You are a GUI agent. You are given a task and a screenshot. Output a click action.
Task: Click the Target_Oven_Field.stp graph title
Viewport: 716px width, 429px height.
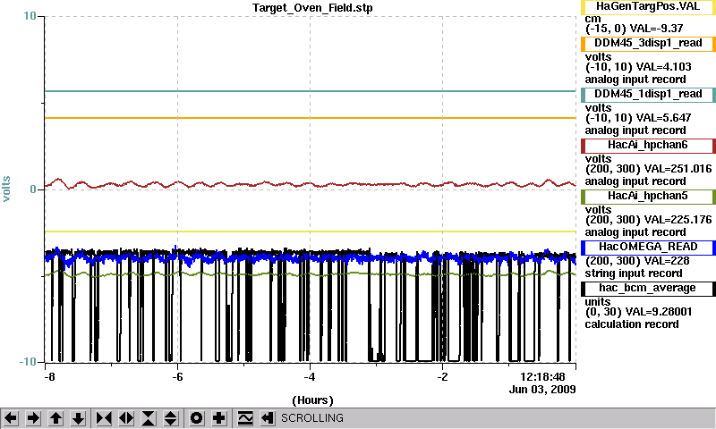pos(312,8)
